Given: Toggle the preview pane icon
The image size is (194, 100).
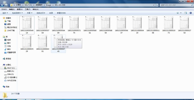Looking at the screenshot, I should 185,13.
